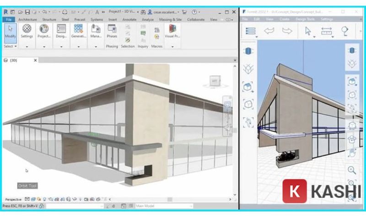Switch to the Architecture ribbon tab
Screen dimensions: 366x217
[x=27, y=20]
